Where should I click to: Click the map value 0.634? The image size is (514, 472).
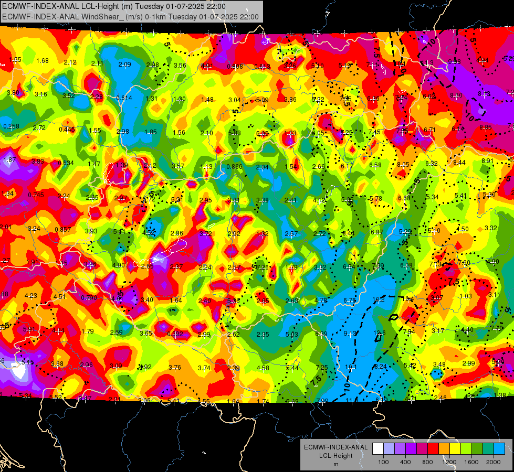[x=66, y=163]
